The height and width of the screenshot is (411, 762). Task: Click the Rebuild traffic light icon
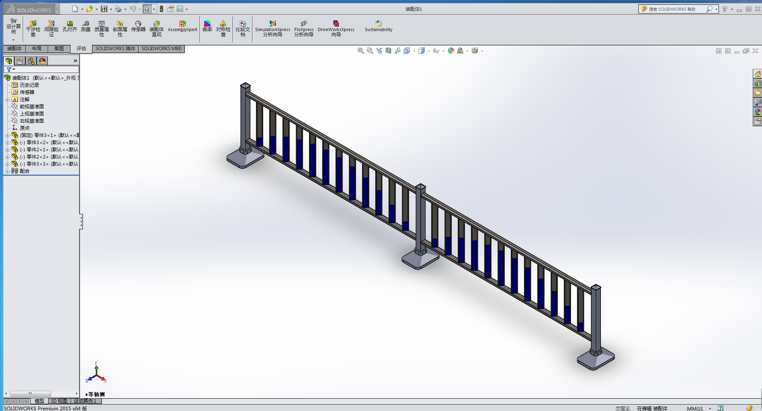tap(161, 9)
